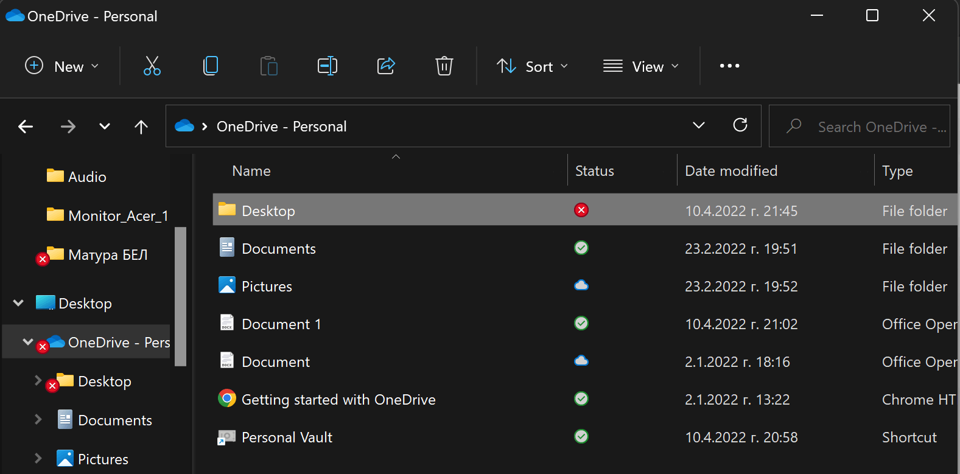The image size is (960, 474).
Task: Click the Paste clipboard icon
Action: (268, 66)
